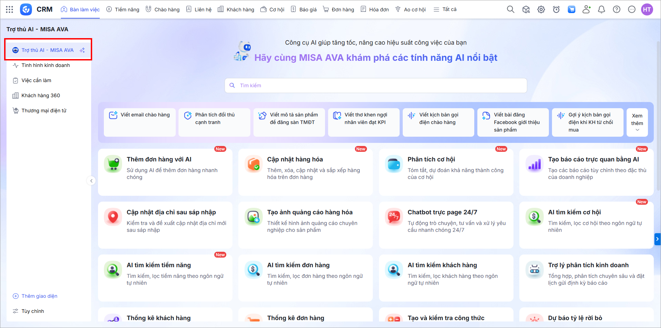Click the Tìm kiếm search field
The image size is (661, 328).
click(376, 86)
